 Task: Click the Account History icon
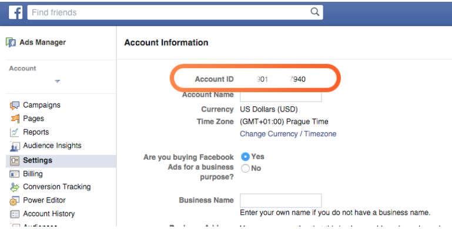15,214
